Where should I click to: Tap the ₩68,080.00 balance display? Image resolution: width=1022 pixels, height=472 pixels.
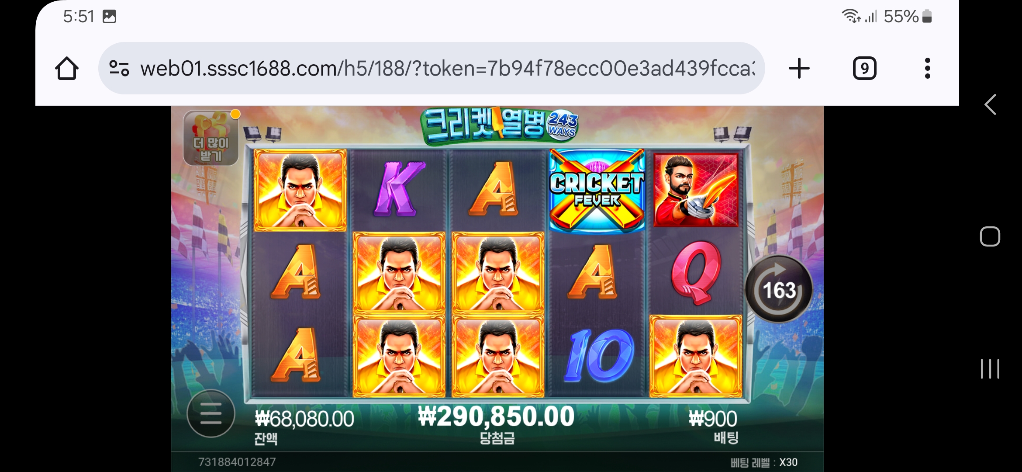tap(304, 419)
